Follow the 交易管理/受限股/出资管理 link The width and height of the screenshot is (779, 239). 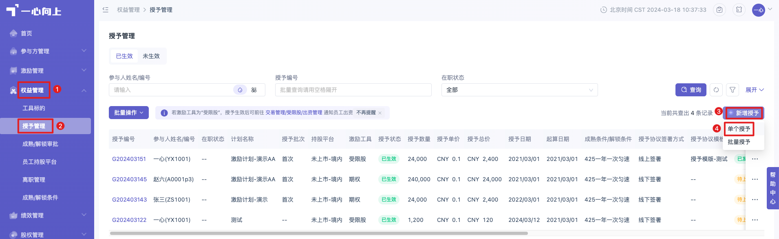(294, 113)
